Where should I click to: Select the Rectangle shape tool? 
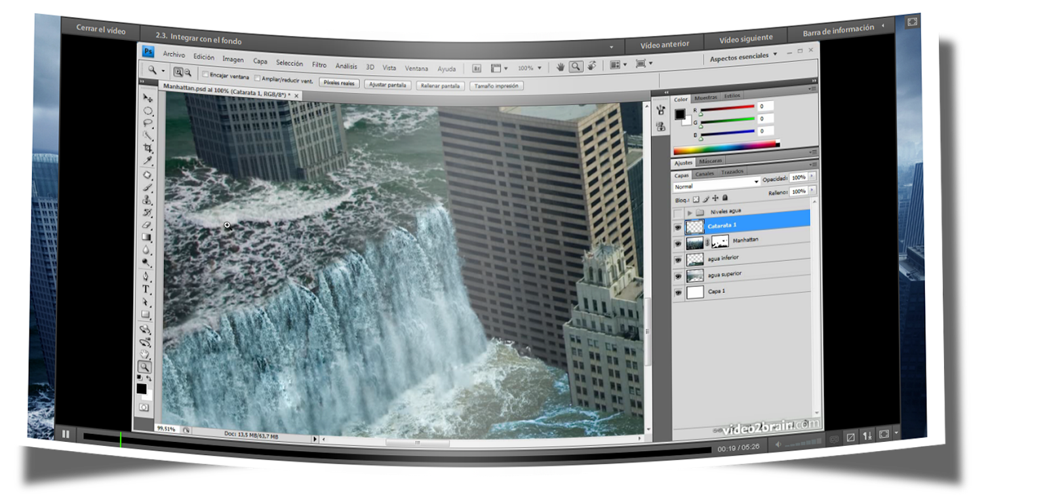[146, 315]
